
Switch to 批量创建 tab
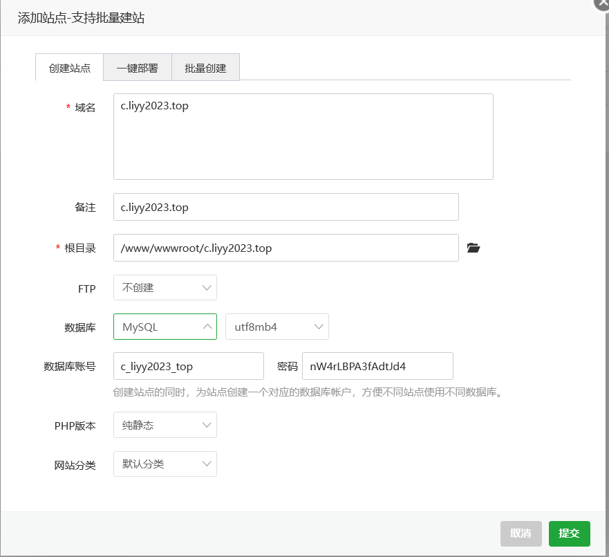click(205, 68)
